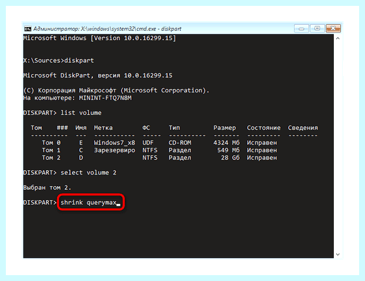Image resolution: width=365 pixels, height=281 pixels.
Task: Click the '###' column header
Action: tap(62, 128)
